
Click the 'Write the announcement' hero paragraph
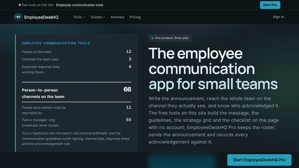214,120
